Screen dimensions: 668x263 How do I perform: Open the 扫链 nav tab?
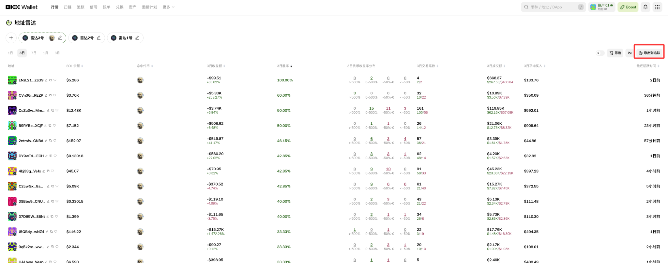(68, 7)
